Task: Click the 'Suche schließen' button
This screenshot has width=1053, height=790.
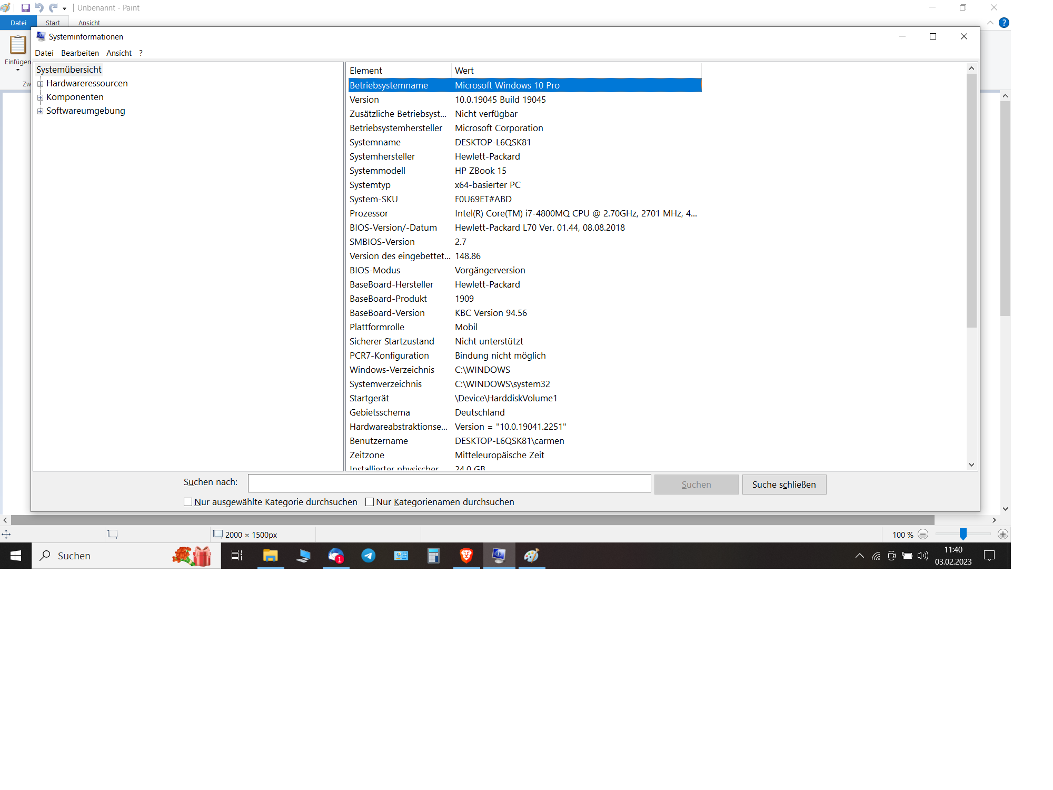Action: (784, 485)
